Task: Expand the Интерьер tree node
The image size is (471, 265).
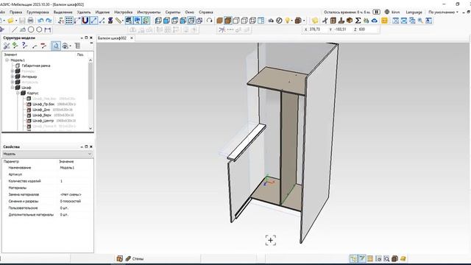Action: [x=13, y=77]
